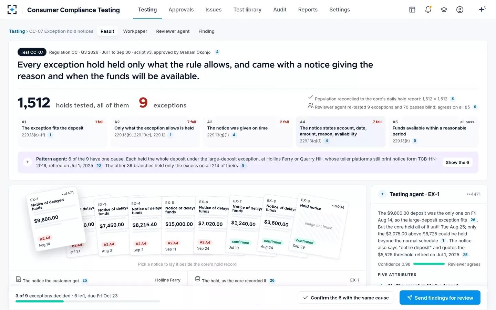Open citation 4 next to Graham Okonjo
The height and width of the screenshot is (310, 496).
pos(217,52)
